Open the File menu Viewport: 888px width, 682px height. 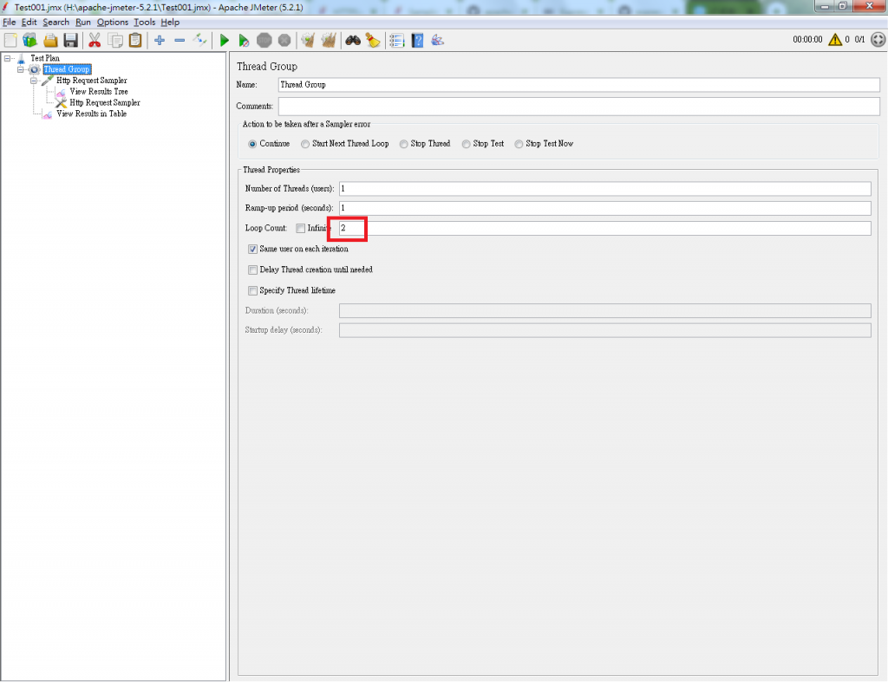(9, 22)
